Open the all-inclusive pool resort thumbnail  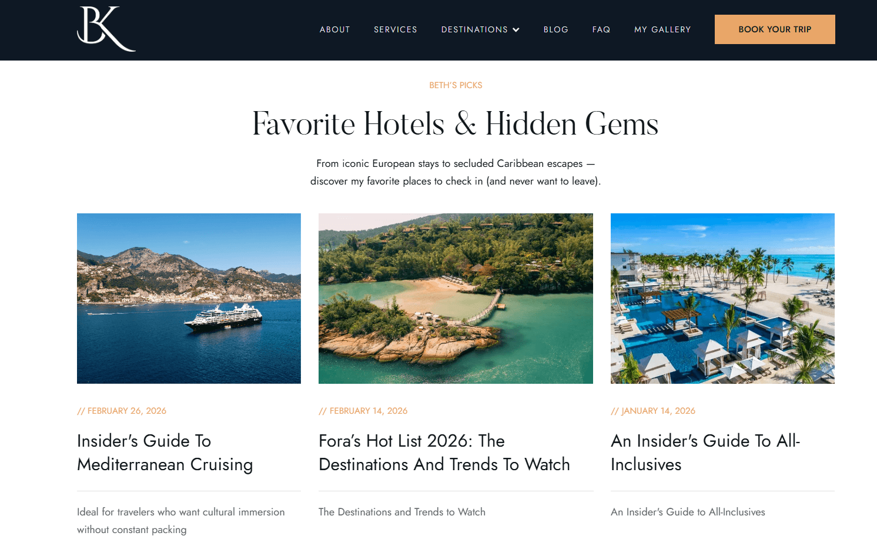[x=722, y=299]
